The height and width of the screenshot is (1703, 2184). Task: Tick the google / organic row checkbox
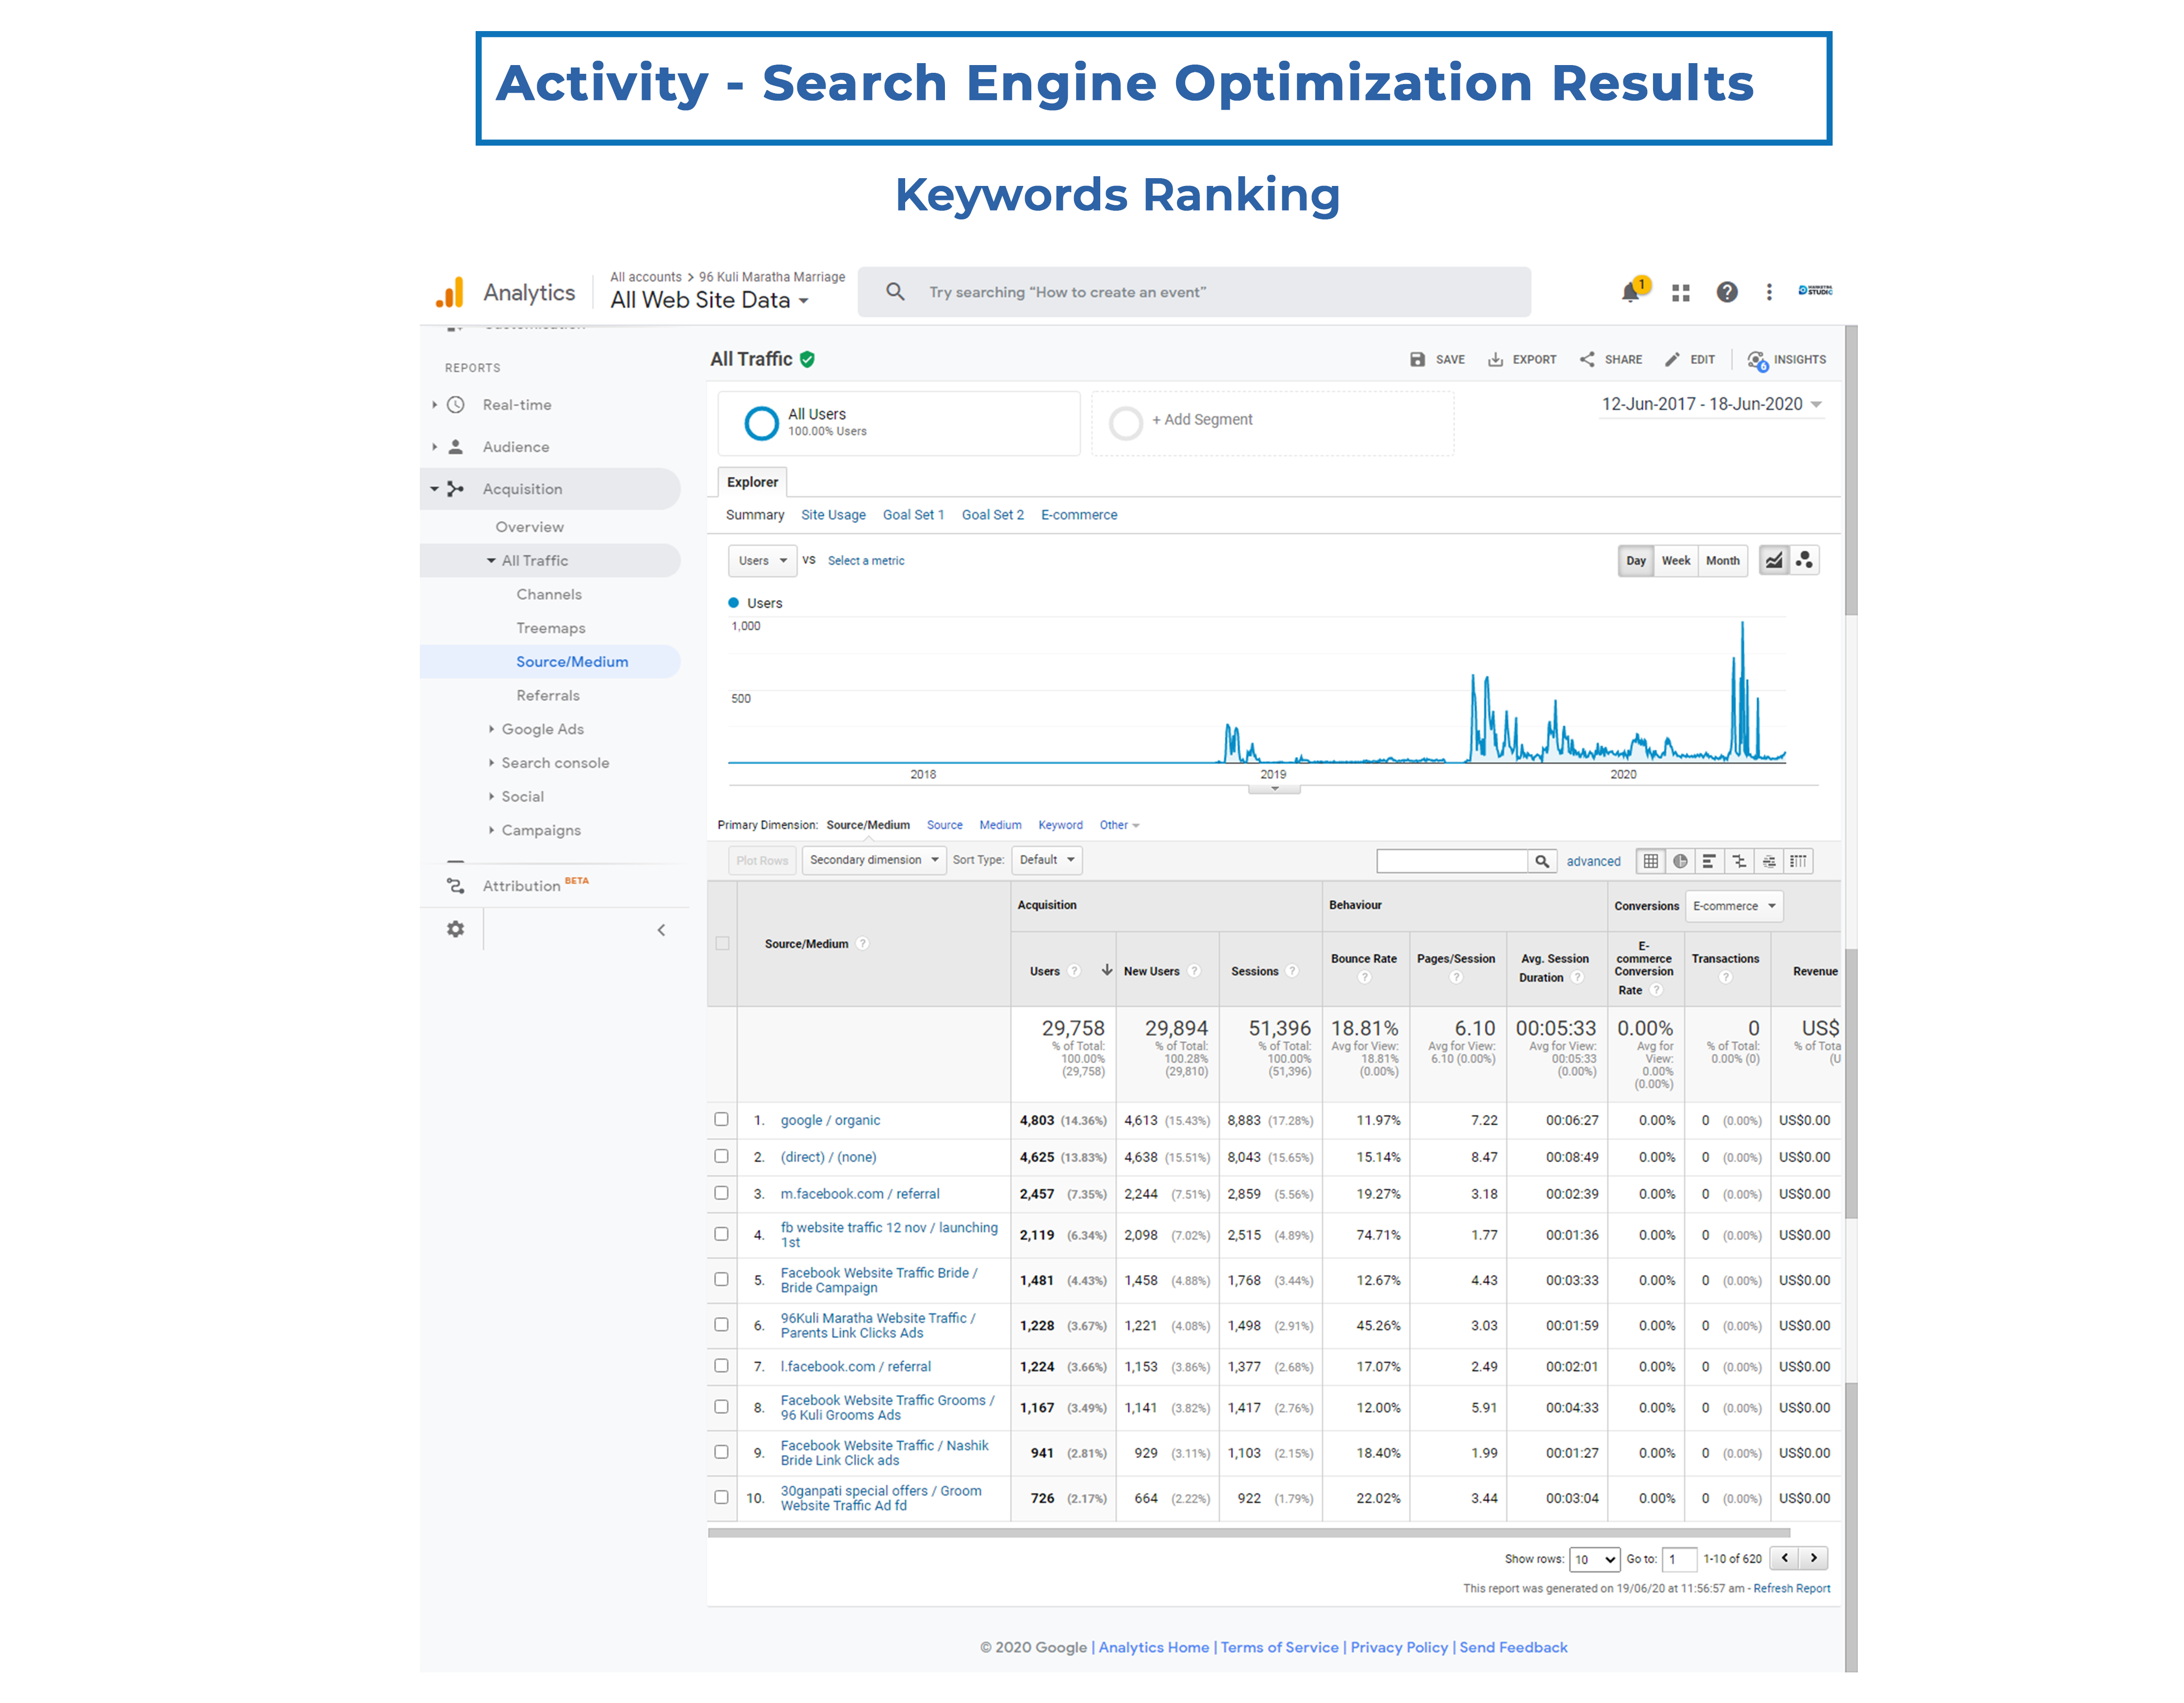click(x=721, y=1119)
